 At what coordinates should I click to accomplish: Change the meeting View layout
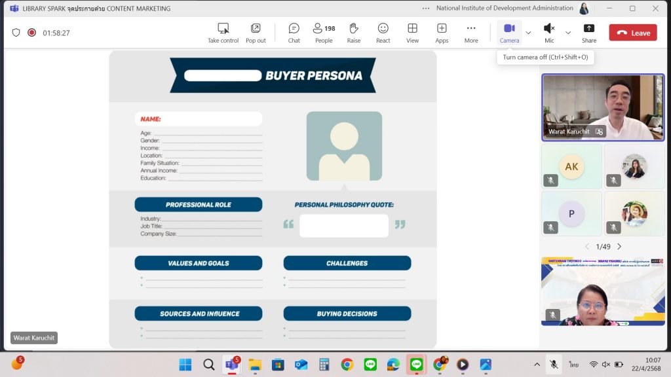[x=412, y=32]
